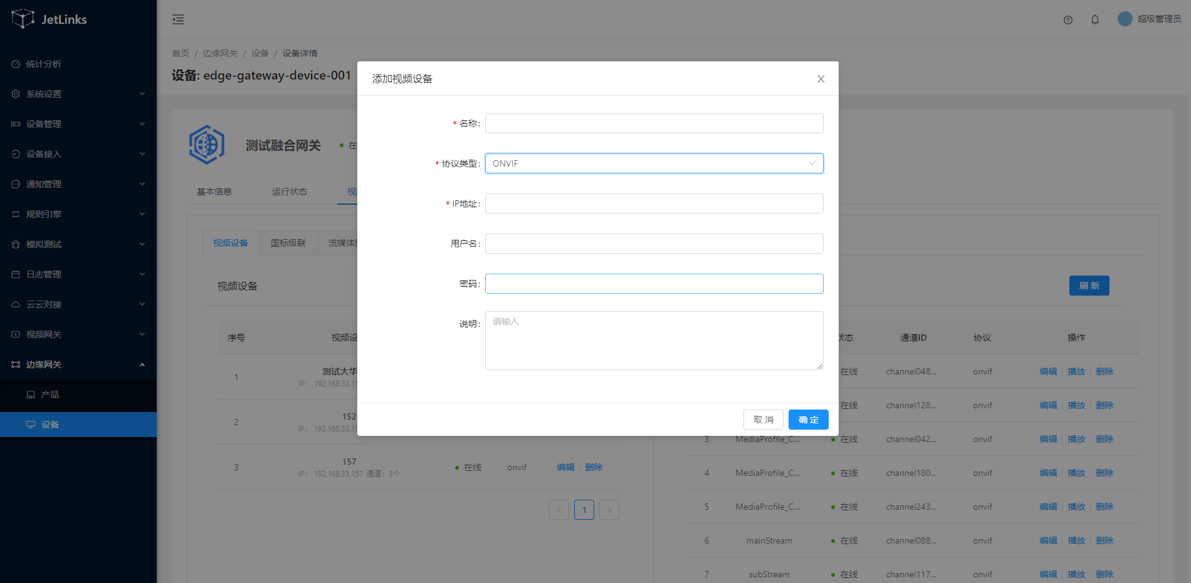Screen dimensions: 1191x583
Task: Focus the 密码 input field
Action: [654, 284]
